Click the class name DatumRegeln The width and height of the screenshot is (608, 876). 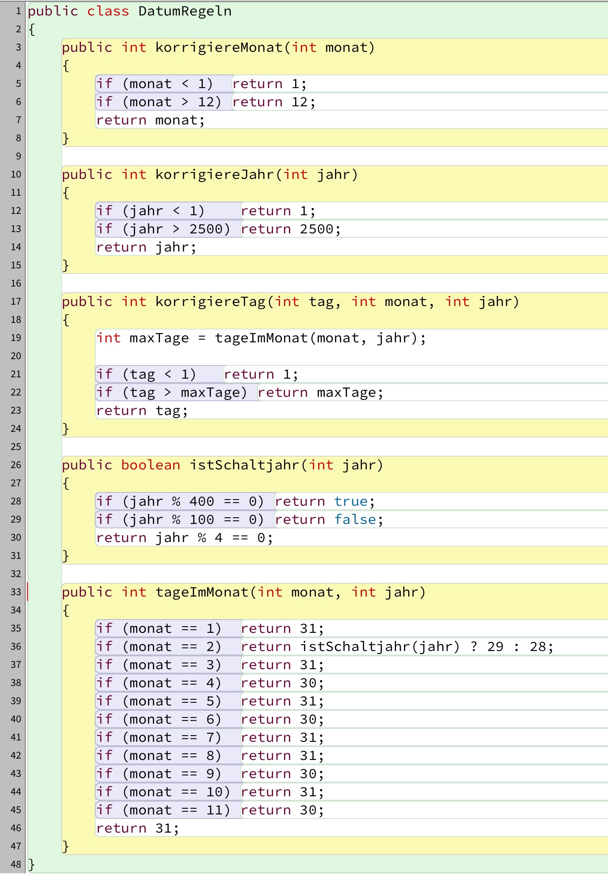[185, 11]
